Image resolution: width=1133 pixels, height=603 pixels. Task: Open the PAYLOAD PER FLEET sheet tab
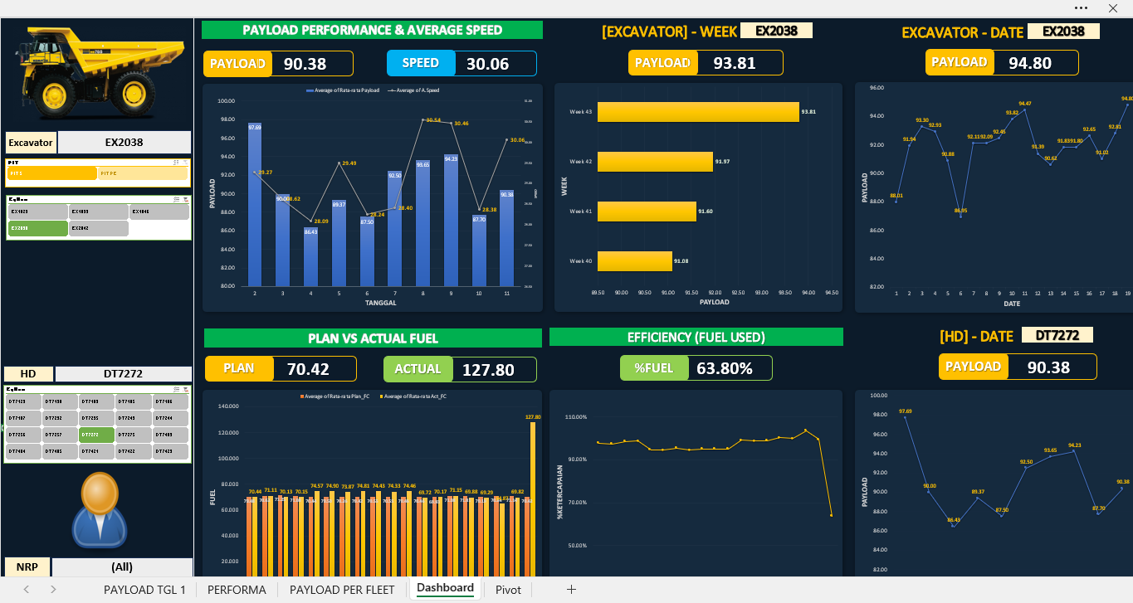[342, 590]
